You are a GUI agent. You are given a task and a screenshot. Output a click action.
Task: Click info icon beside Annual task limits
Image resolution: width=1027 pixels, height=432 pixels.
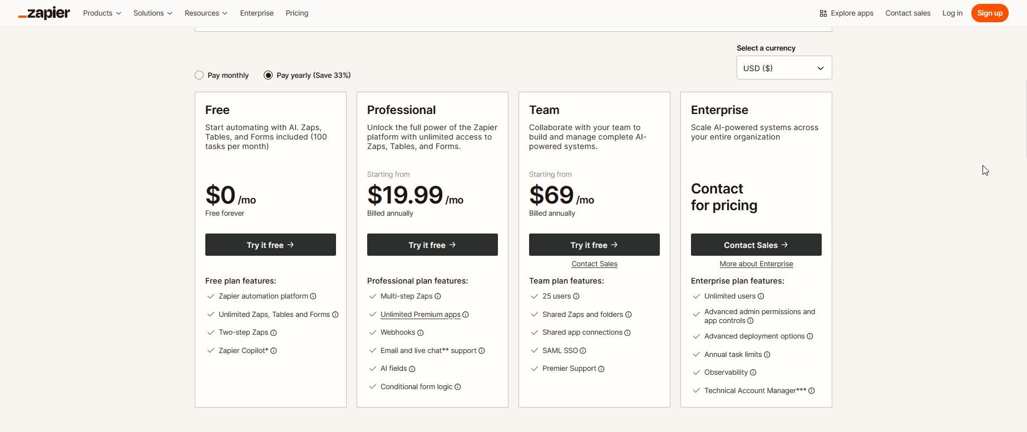[x=767, y=355]
